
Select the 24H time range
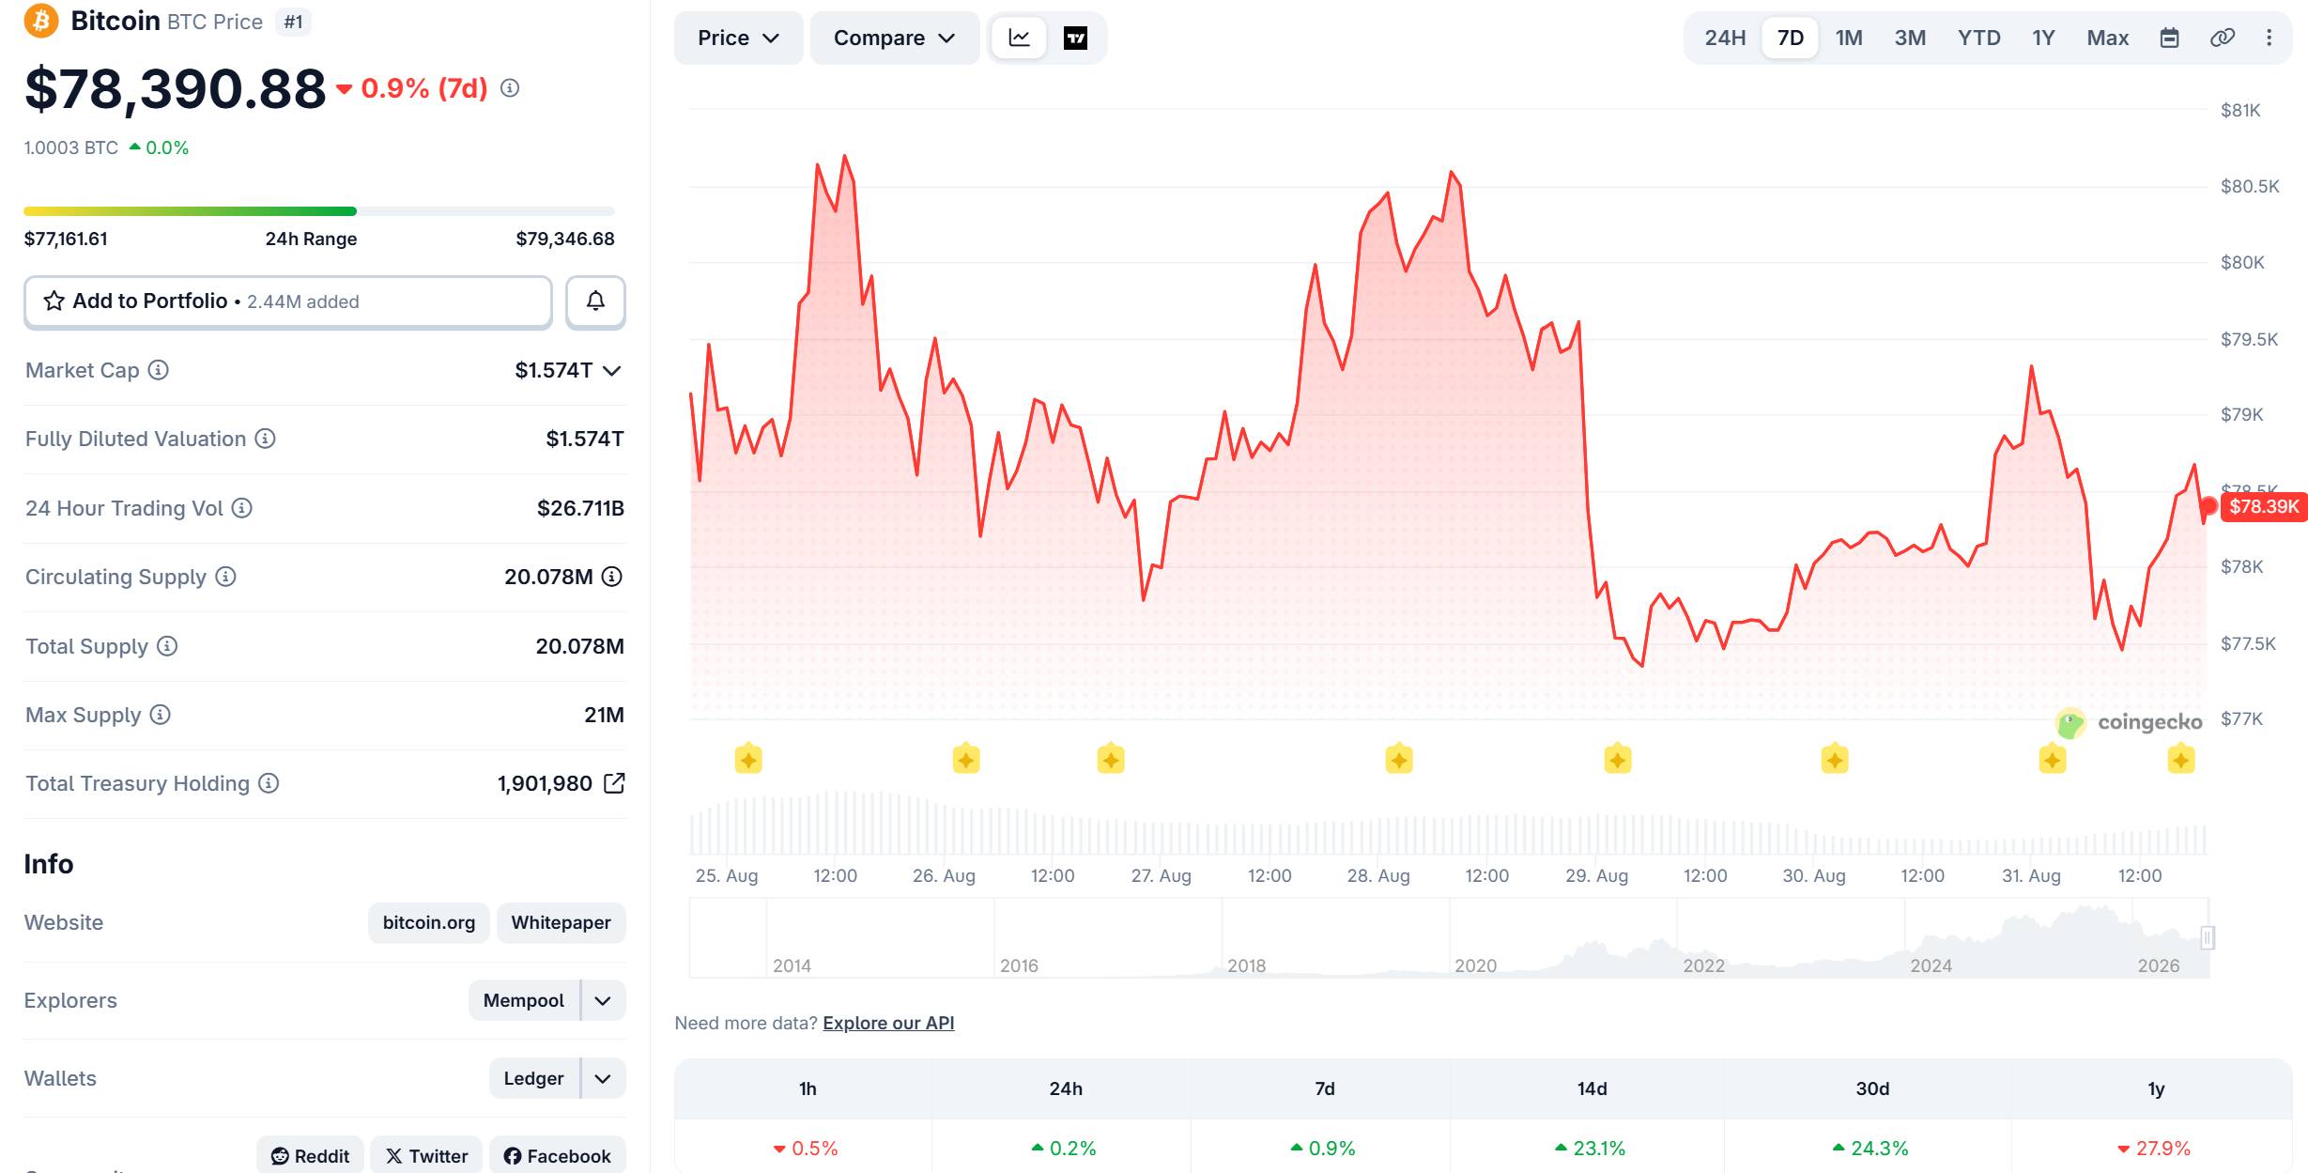1725,38
